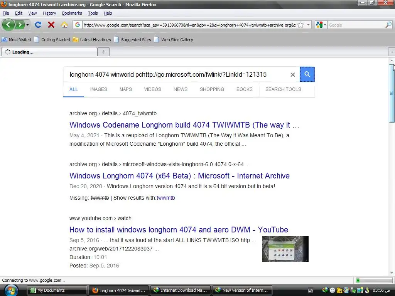Open a new tab with the plus button
Screen dimensions: 395x296
point(103,52)
